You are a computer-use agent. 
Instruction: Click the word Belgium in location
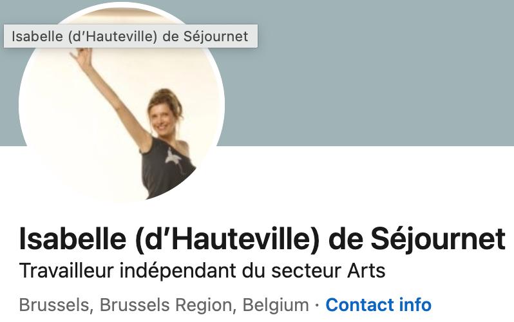tap(276, 305)
